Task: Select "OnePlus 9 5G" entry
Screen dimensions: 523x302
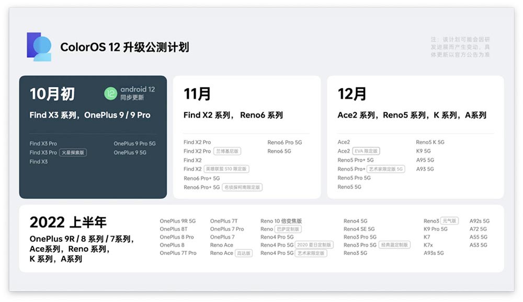Action: tap(130, 153)
